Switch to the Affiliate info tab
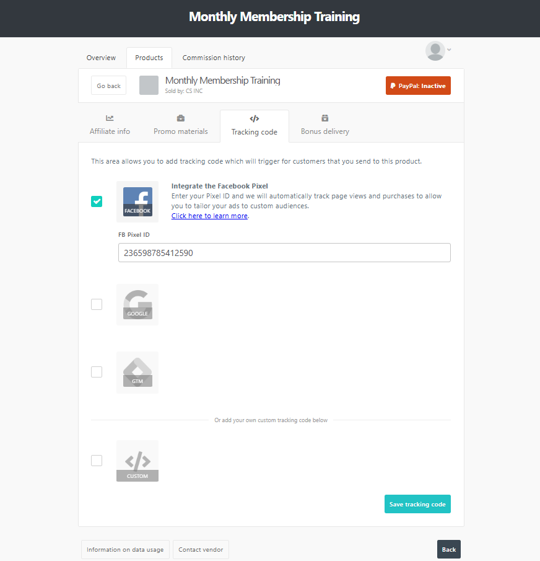540x561 pixels. tap(110, 126)
